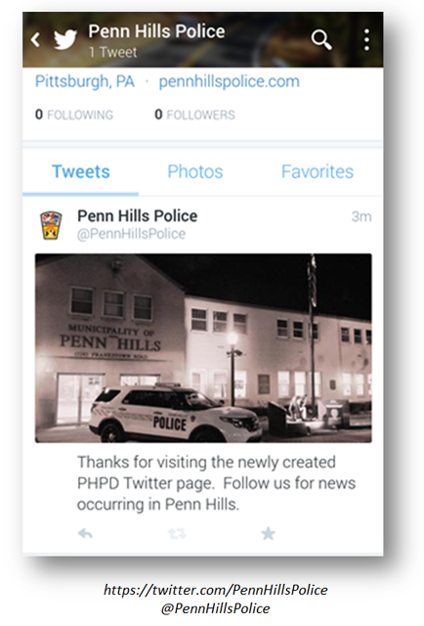Tap the back arrow in header
Screen dimensions: 424x626
36,39
